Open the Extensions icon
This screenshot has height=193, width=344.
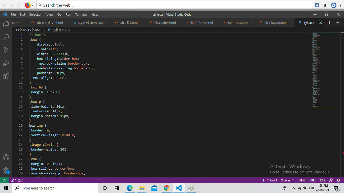6,76
